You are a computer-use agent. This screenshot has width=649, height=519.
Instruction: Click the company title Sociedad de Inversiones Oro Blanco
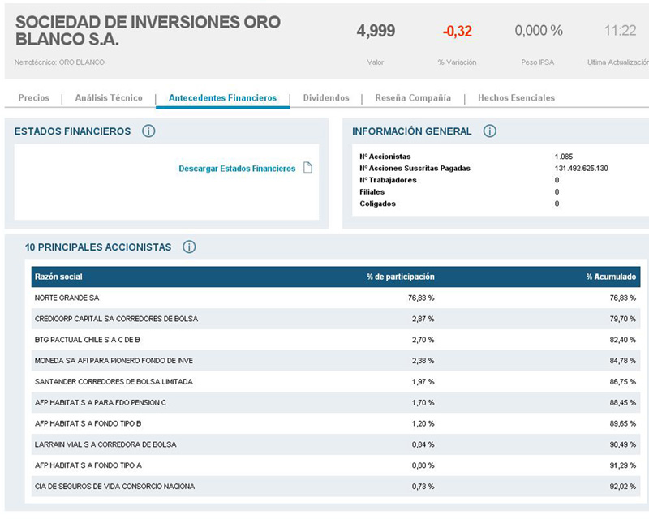point(148,31)
